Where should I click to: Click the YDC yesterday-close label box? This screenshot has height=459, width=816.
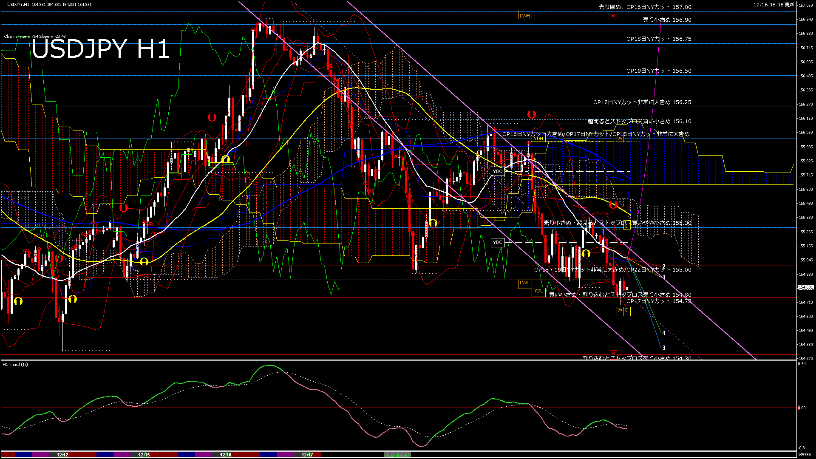coord(497,242)
